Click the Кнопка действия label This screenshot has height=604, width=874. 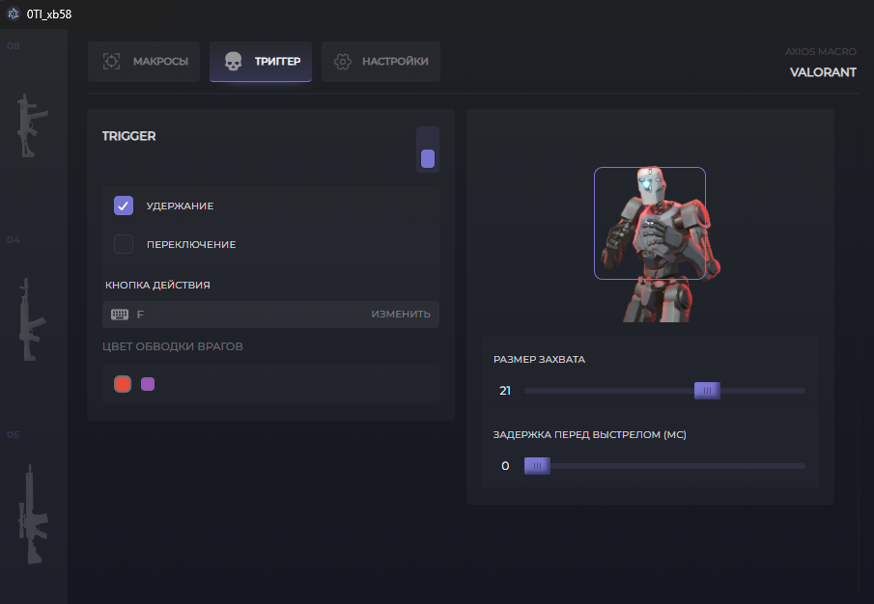(x=157, y=285)
